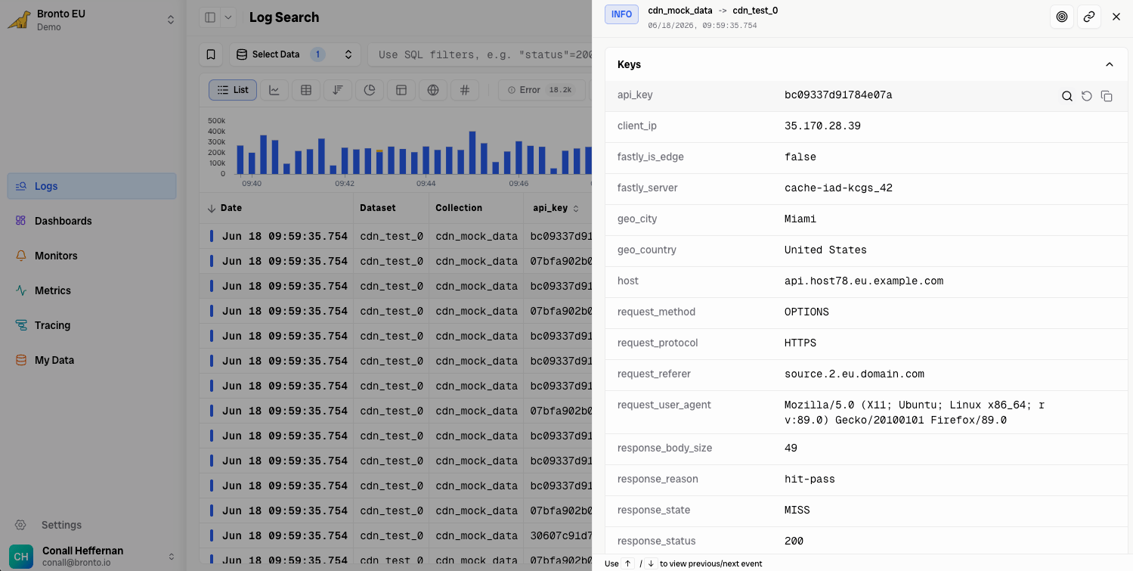The width and height of the screenshot is (1133, 571).
Task: Open the sorted bar view icon
Action: (x=338, y=90)
